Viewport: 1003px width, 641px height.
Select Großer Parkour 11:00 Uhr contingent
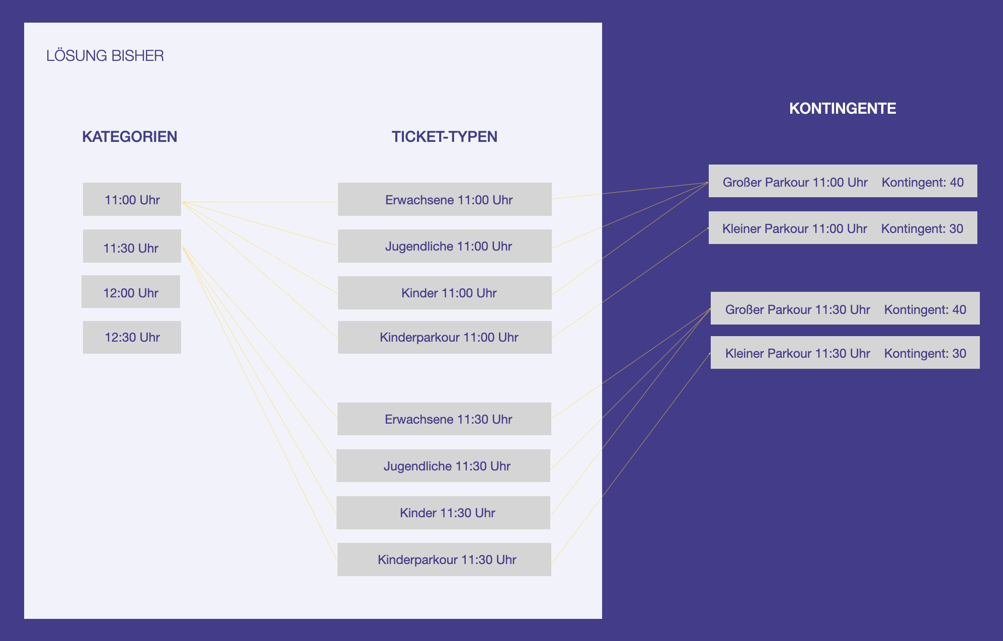tap(843, 181)
